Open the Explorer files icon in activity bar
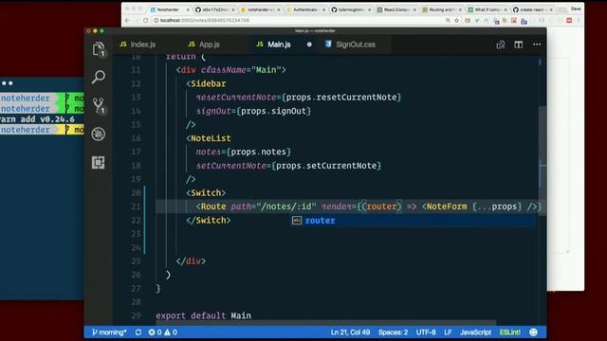607x341 pixels. (99, 49)
